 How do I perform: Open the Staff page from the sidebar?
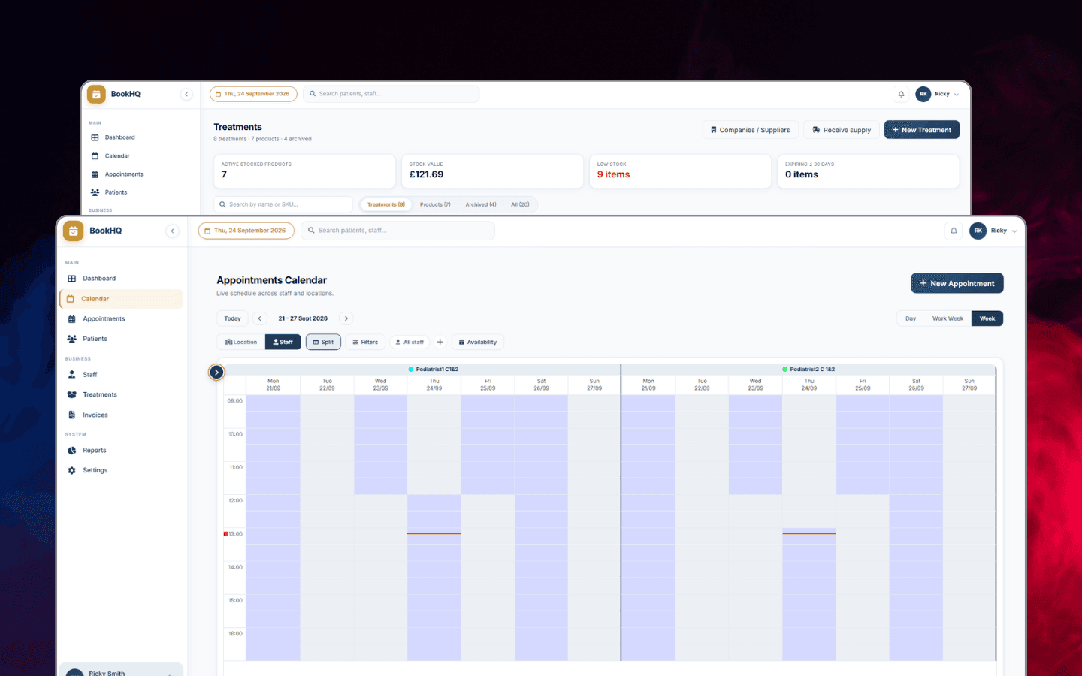(121, 374)
